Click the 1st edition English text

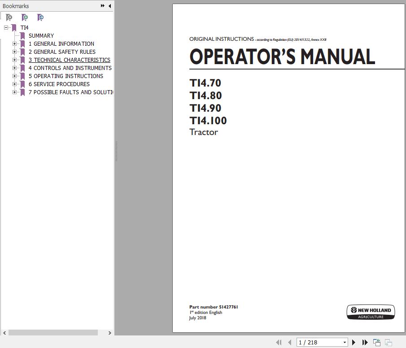coord(206,312)
